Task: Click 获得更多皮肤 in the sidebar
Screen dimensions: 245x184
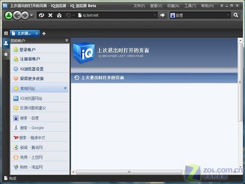Action: point(40,79)
